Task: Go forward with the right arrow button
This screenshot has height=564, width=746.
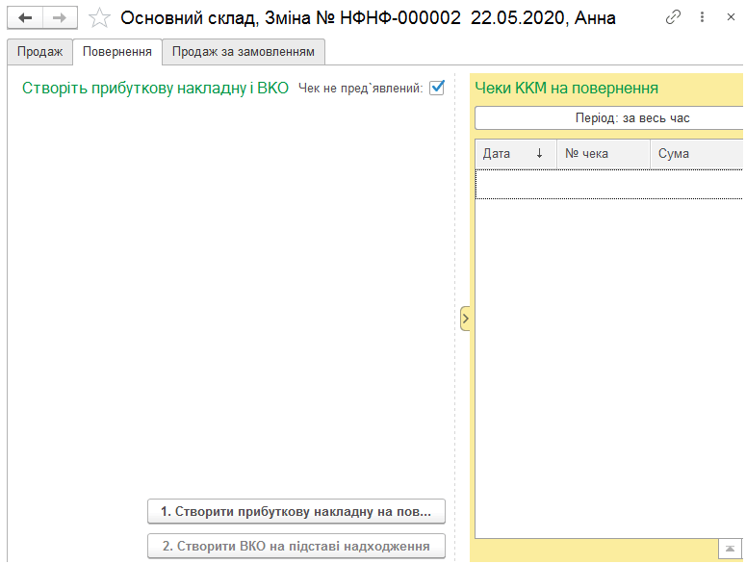Action: click(60, 18)
